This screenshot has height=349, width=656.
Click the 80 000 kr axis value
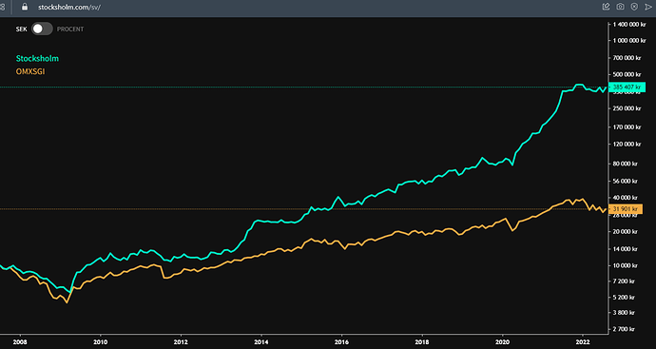point(627,164)
